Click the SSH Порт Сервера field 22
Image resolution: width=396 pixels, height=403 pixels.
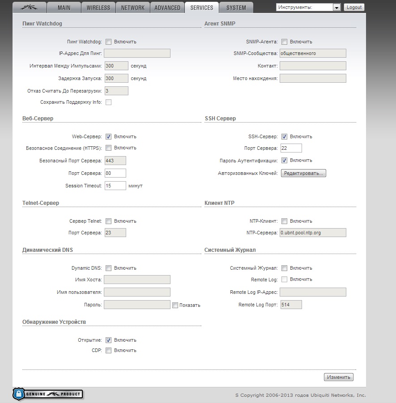[291, 148]
